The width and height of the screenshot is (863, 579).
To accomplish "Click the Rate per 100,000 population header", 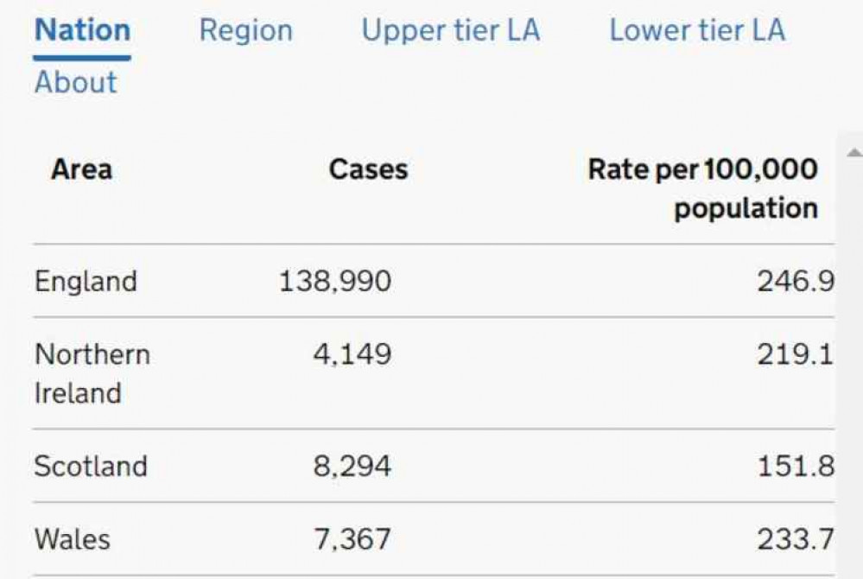I will coord(702,188).
